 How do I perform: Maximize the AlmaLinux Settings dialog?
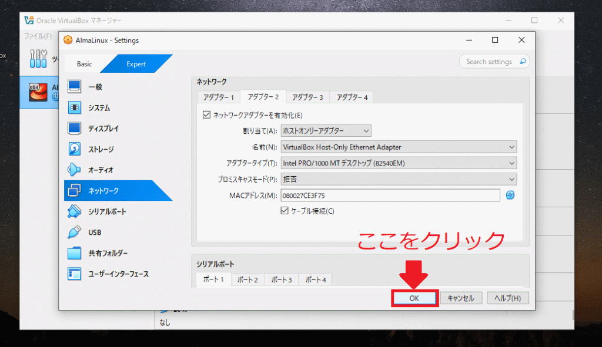coord(495,40)
